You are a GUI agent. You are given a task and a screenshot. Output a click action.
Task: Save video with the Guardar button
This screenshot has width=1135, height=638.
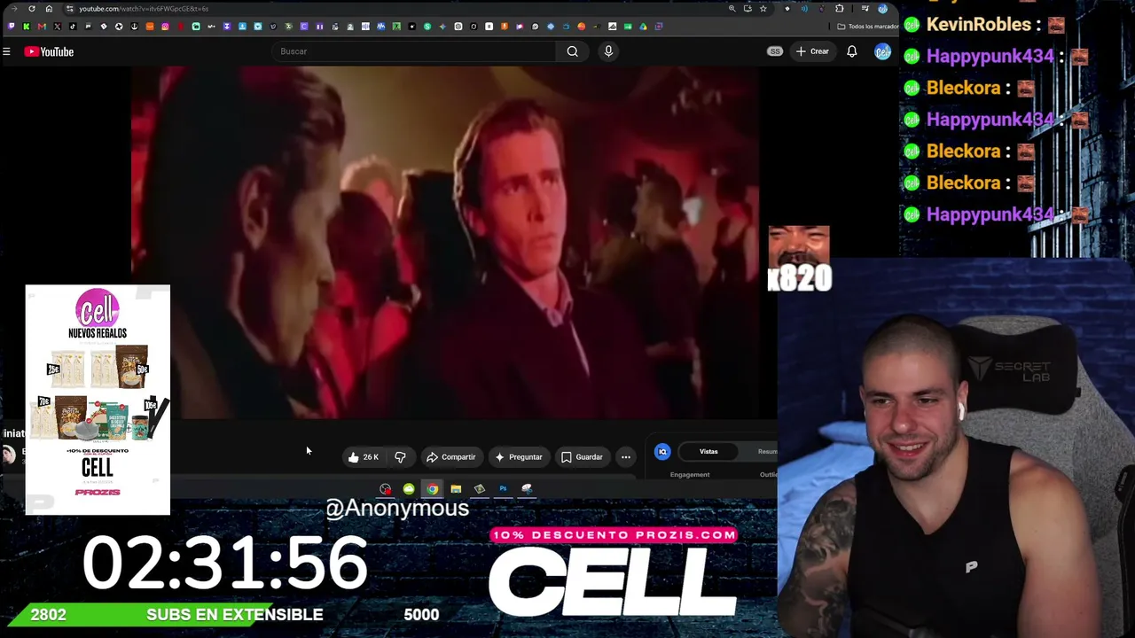pyautogui.click(x=582, y=457)
